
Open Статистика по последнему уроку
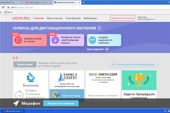(133, 64)
